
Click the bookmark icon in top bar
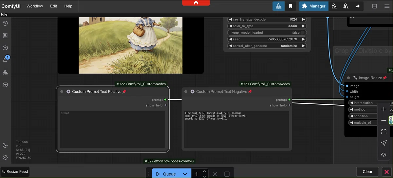click(x=290, y=6)
